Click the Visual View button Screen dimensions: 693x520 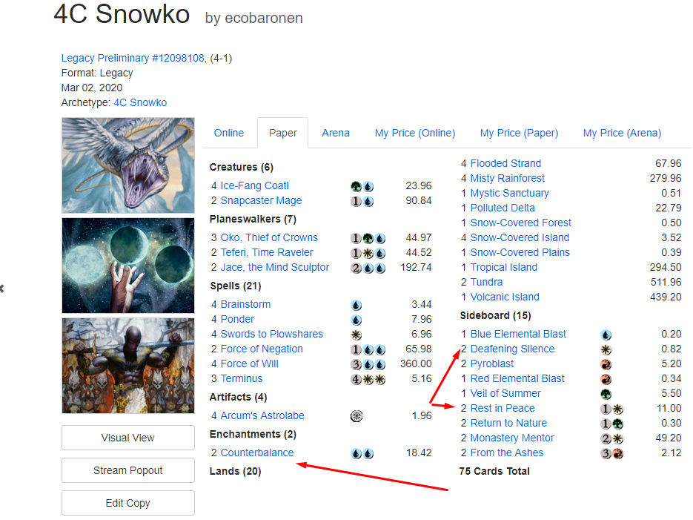(x=128, y=438)
